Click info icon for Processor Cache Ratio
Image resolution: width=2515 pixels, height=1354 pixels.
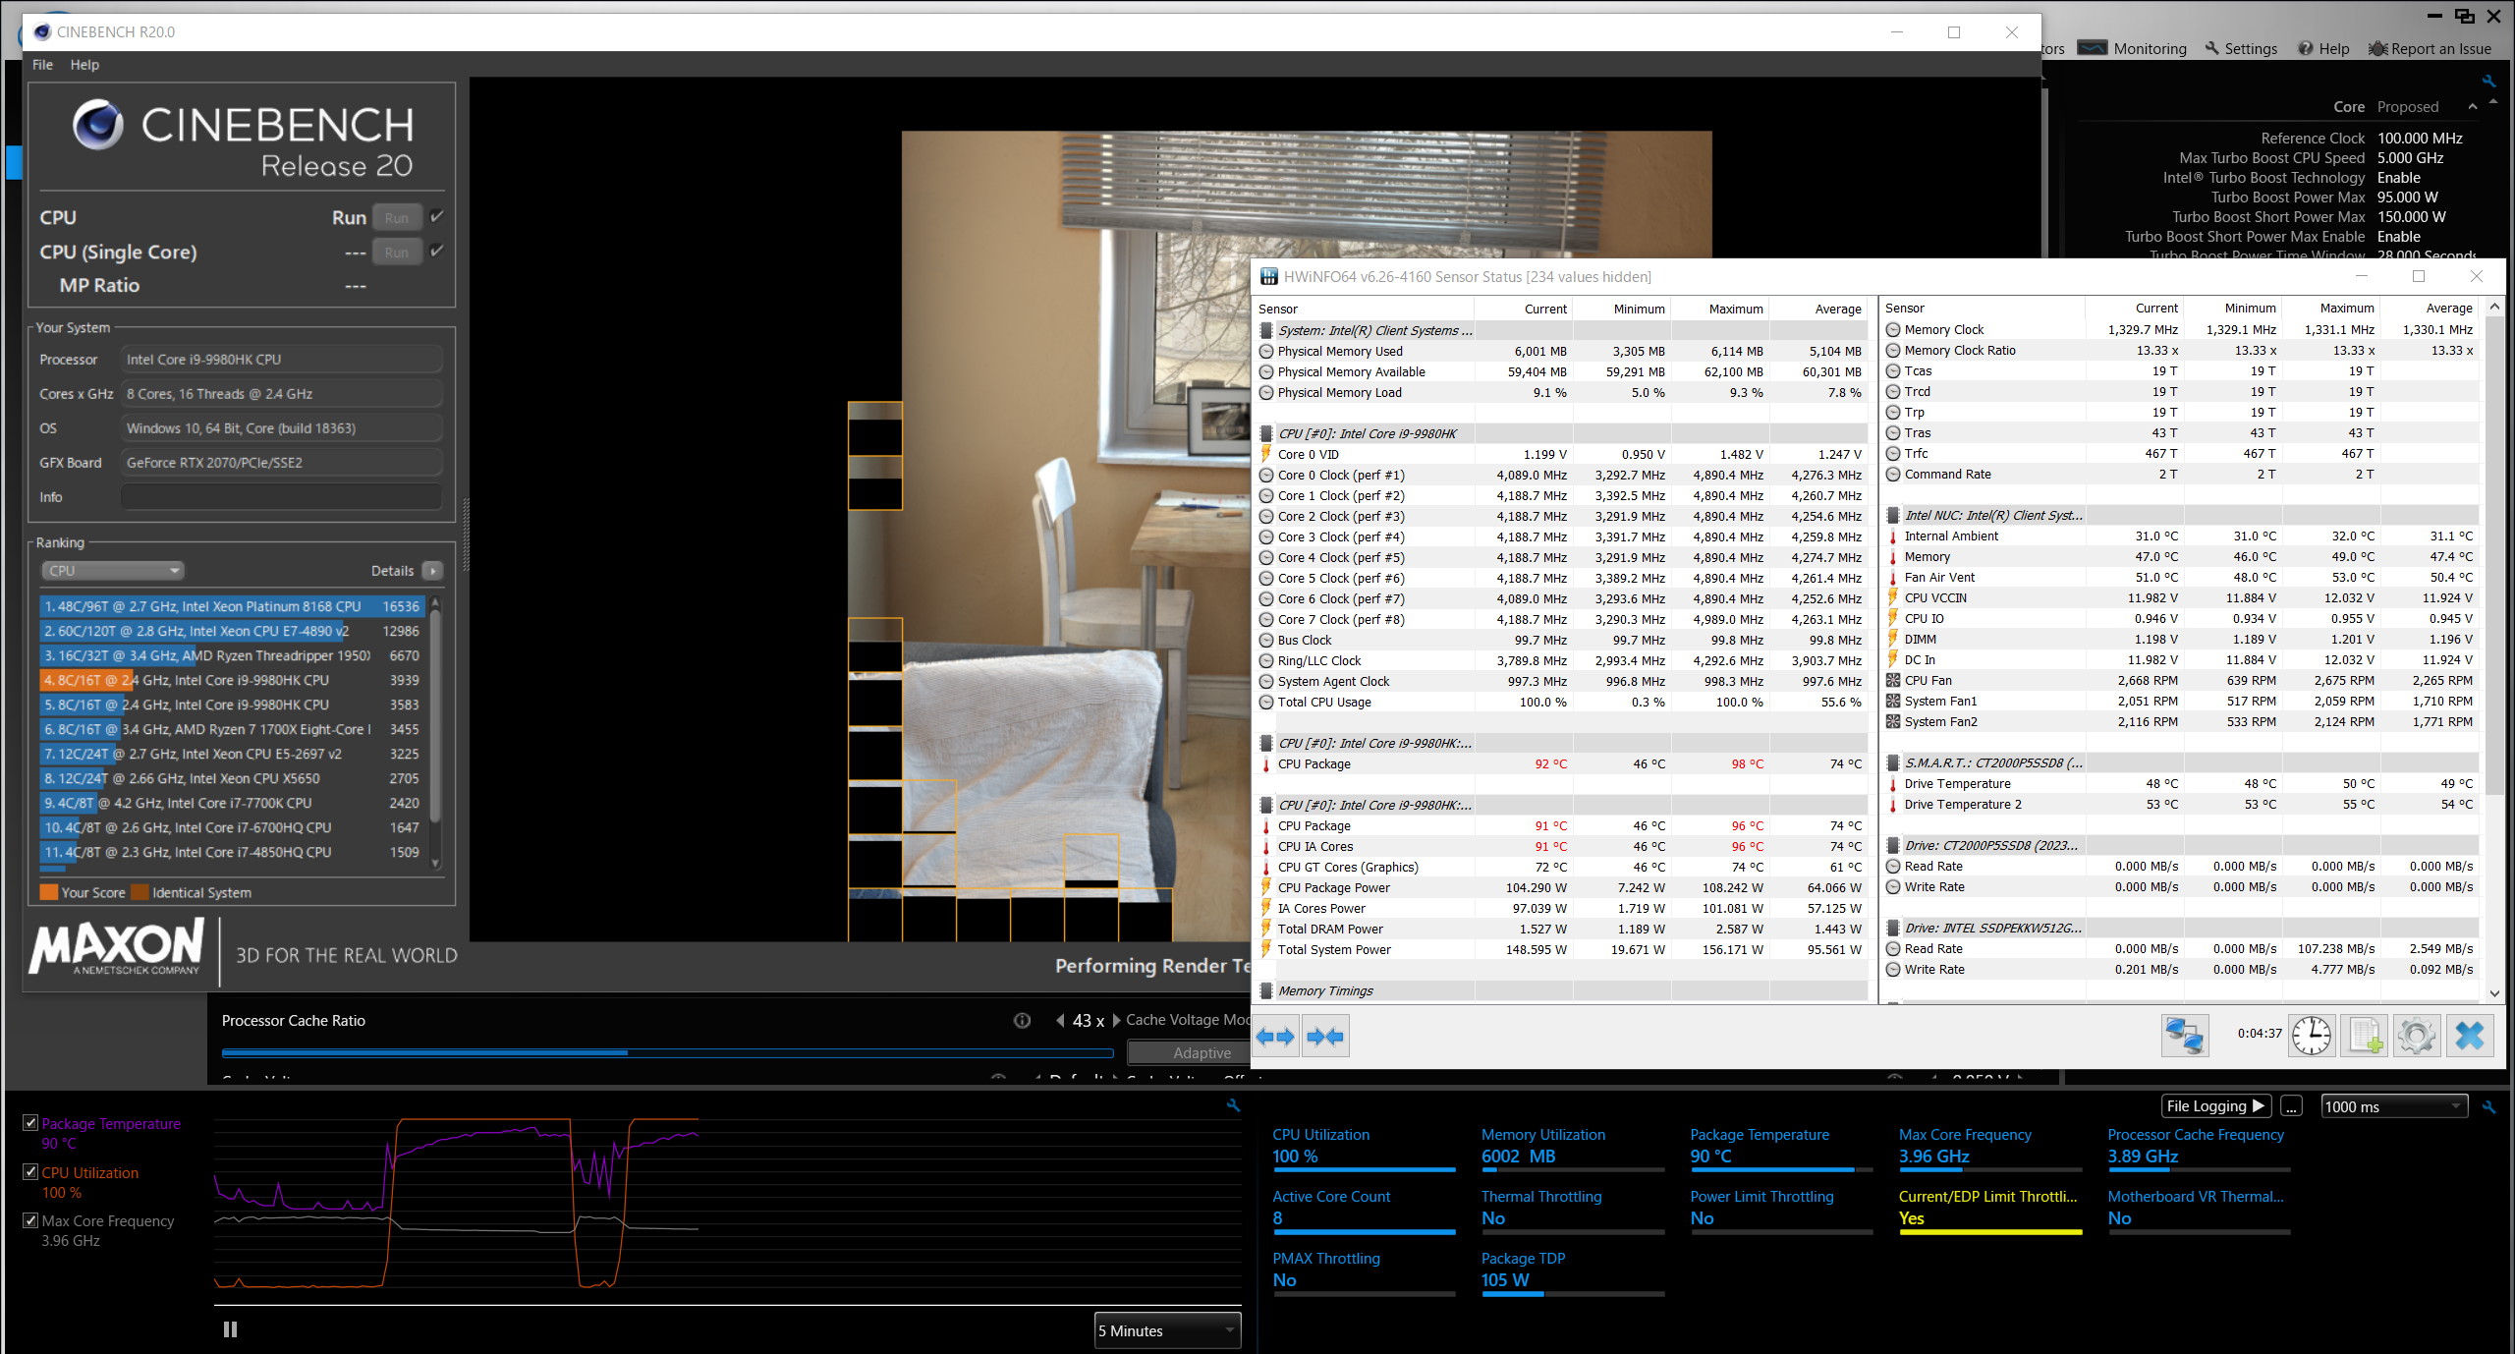coord(1022,1021)
